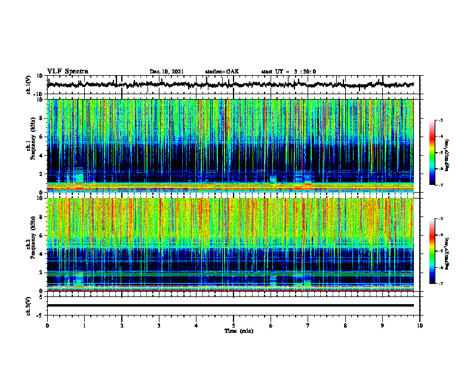Viewport: 473px width, 365px height.
Task: Click the '9' tick label on time axis
Action: (x=382, y=326)
